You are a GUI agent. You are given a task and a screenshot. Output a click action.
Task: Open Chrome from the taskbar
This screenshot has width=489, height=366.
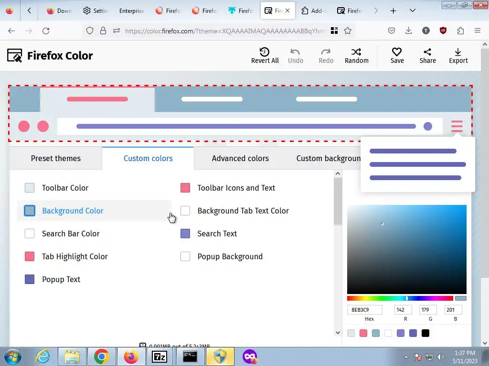[x=101, y=356]
